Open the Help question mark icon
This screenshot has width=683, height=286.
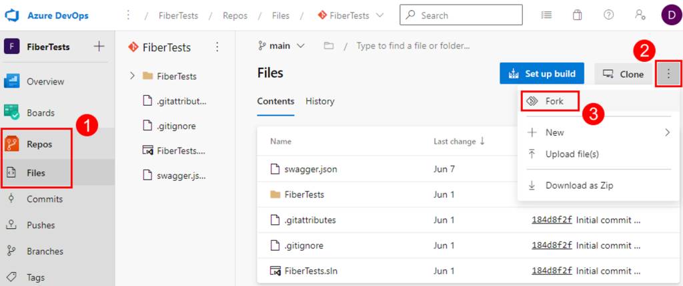(x=608, y=15)
